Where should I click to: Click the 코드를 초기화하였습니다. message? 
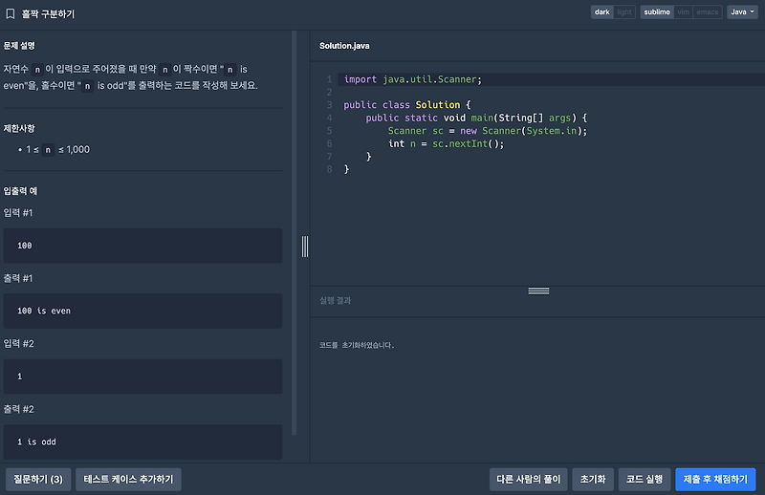(x=357, y=345)
